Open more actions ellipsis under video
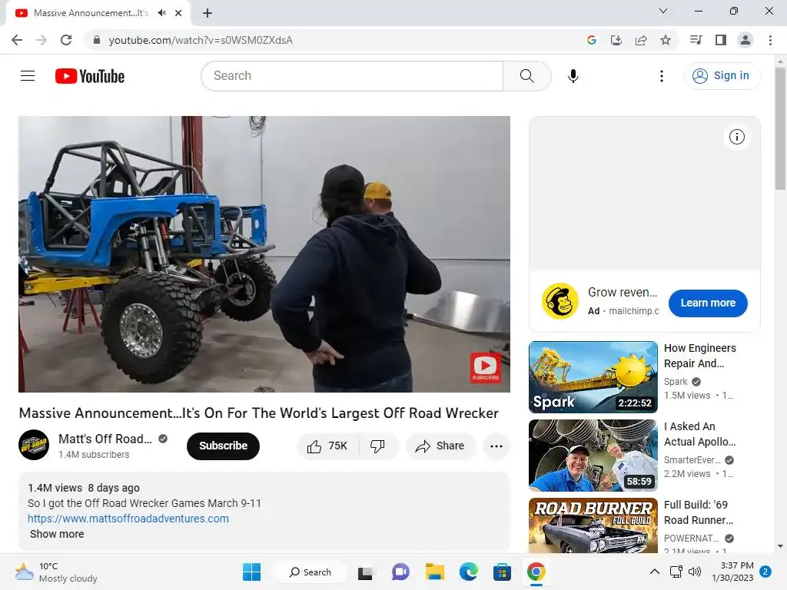787x590 pixels. click(496, 446)
